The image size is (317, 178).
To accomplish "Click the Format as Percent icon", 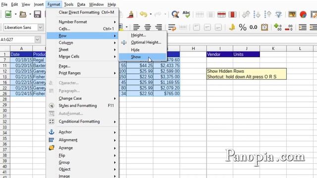I will click(243, 27).
